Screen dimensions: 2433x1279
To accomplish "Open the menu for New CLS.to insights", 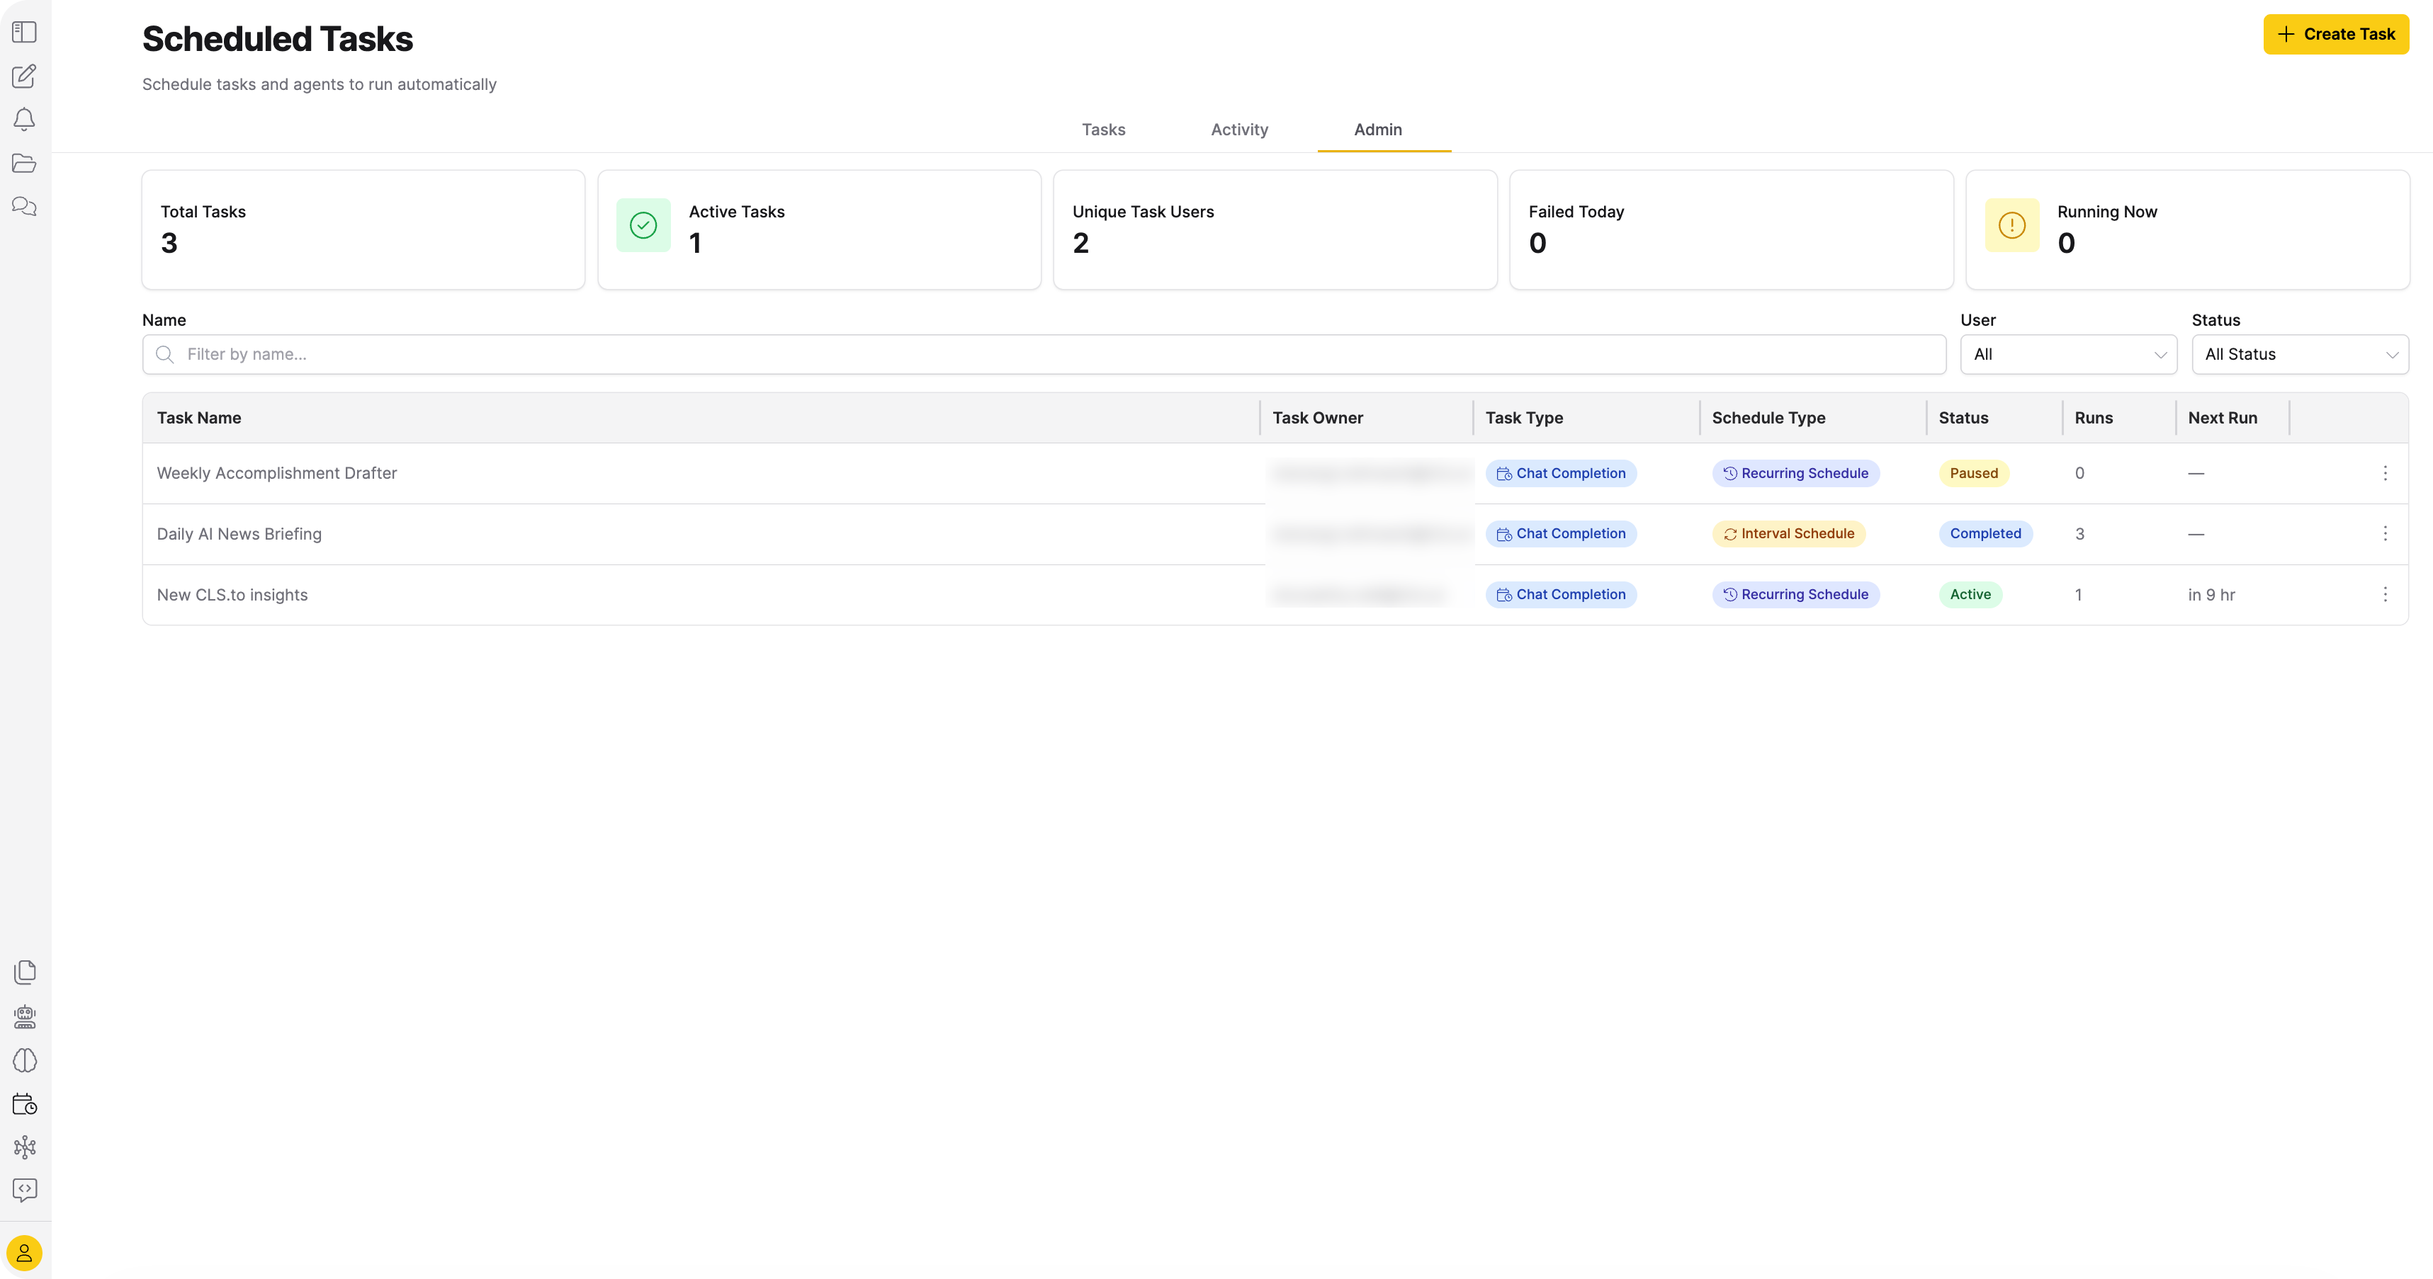I will [2385, 593].
